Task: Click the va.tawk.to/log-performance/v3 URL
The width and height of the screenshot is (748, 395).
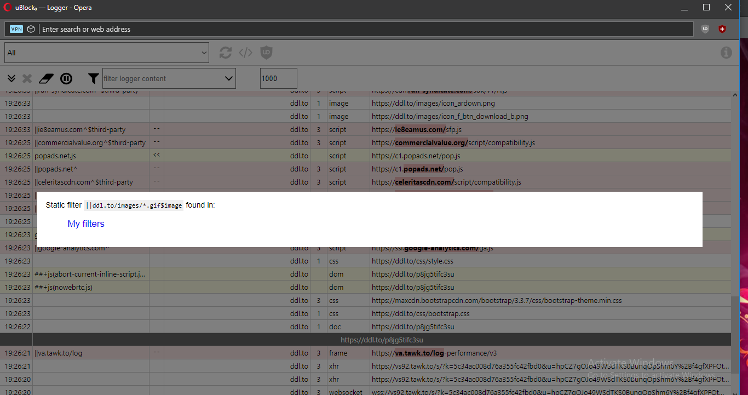Action: (434, 353)
